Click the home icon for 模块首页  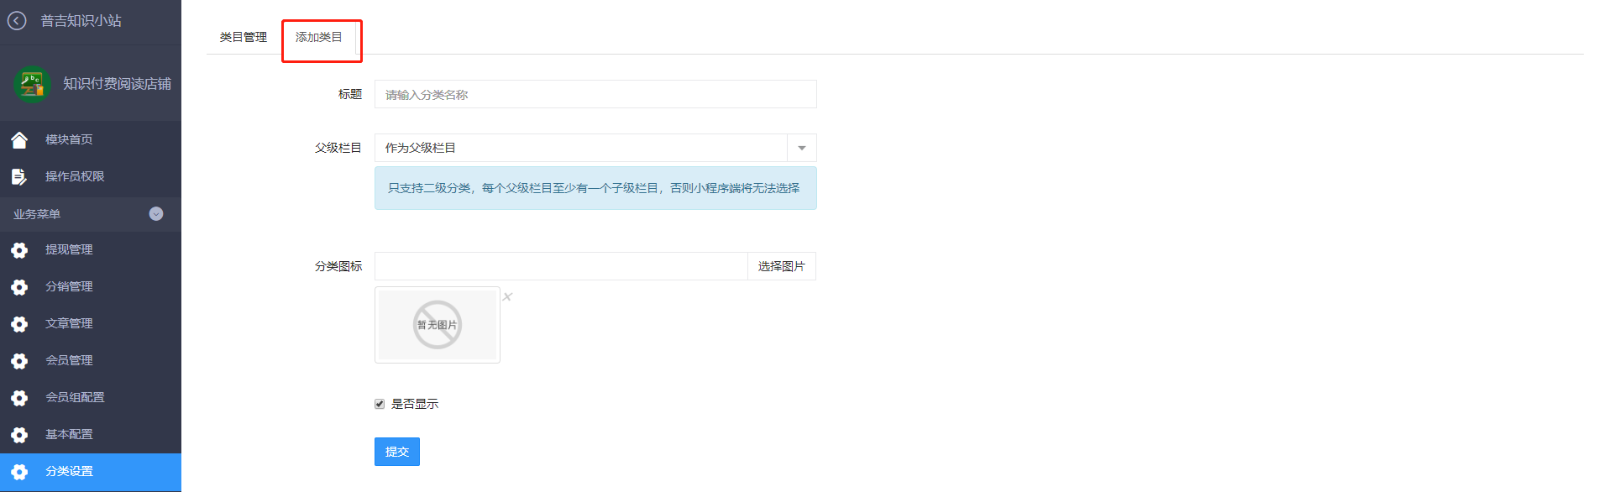[x=19, y=139]
